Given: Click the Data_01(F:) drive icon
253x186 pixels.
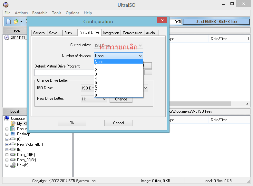Looking at the screenshot, I should click(13, 154).
